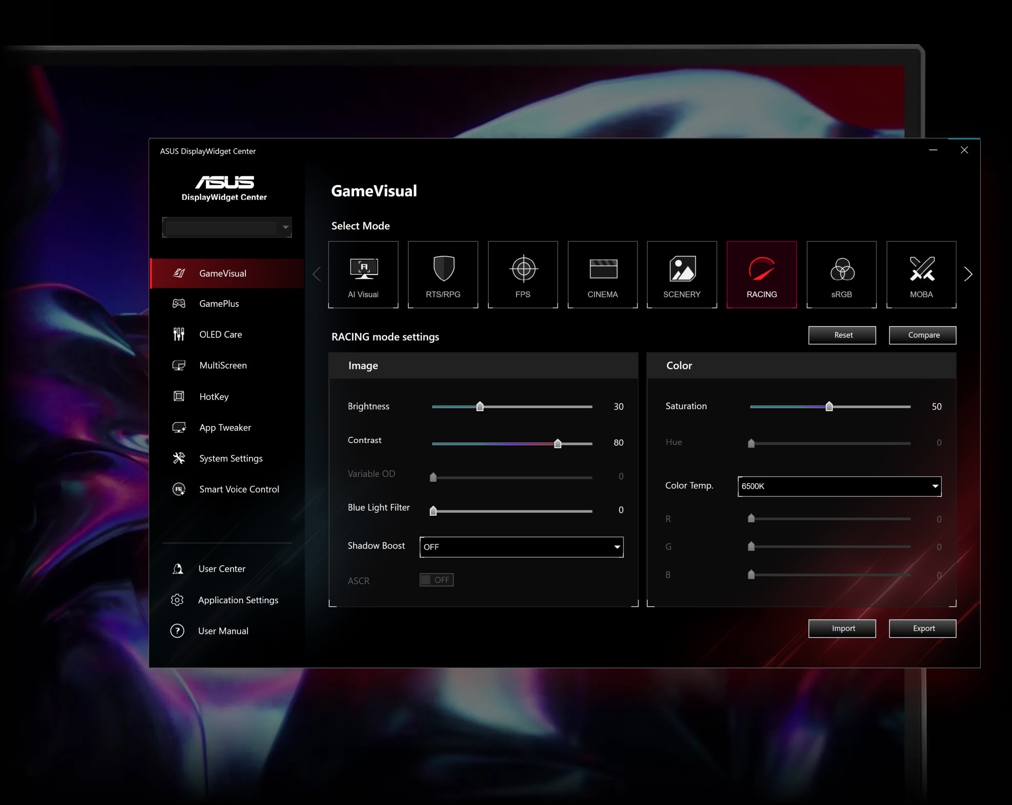Screen dimensions: 1012x805
Task: Click the HotKey square icon
Action: [179, 396]
